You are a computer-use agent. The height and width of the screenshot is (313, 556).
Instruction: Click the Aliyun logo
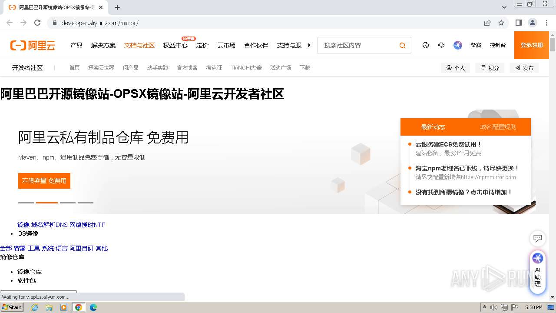pyautogui.click(x=33, y=45)
